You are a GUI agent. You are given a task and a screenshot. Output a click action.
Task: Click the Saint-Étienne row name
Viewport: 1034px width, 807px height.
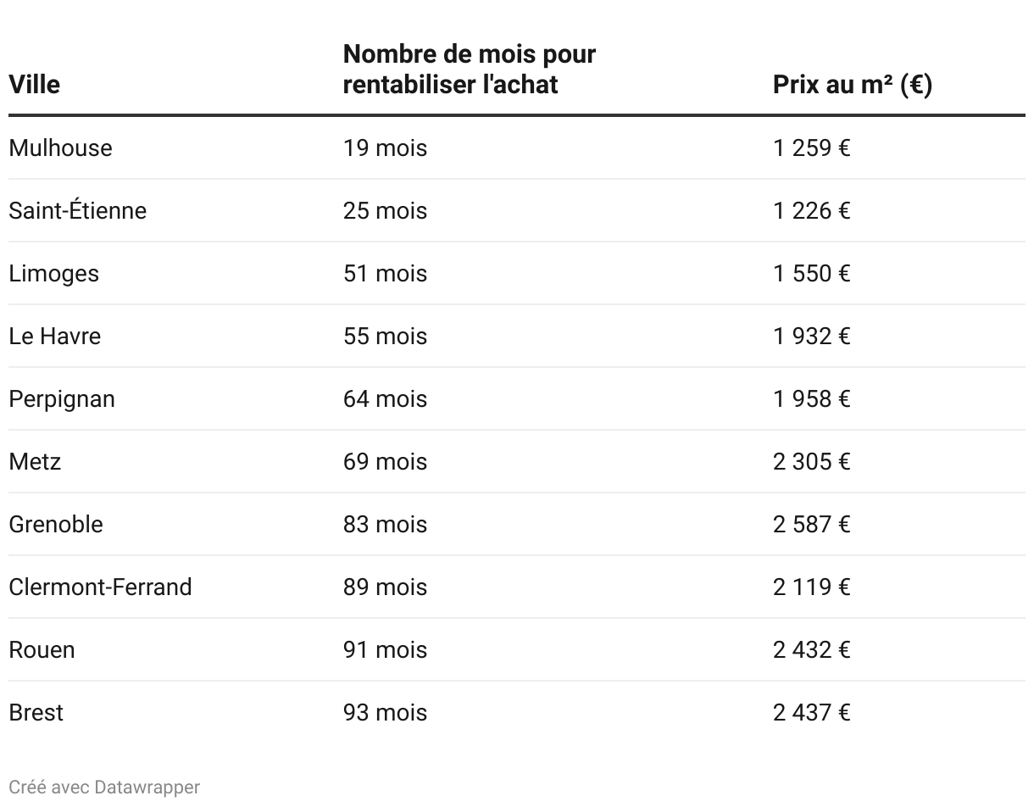pyautogui.click(x=78, y=210)
